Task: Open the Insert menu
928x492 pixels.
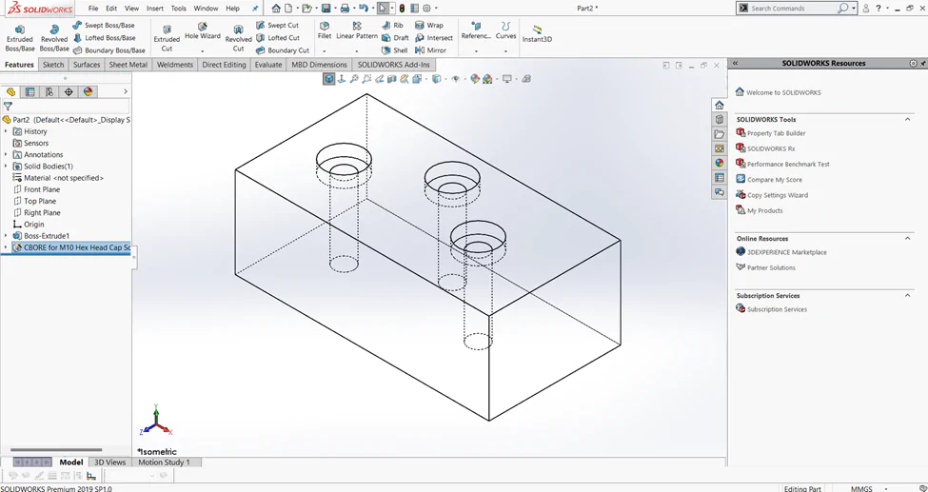Action: [154, 9]
